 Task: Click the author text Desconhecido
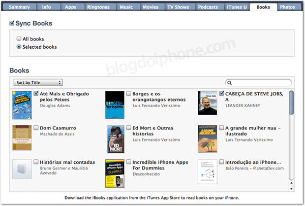tap(146, 174)
